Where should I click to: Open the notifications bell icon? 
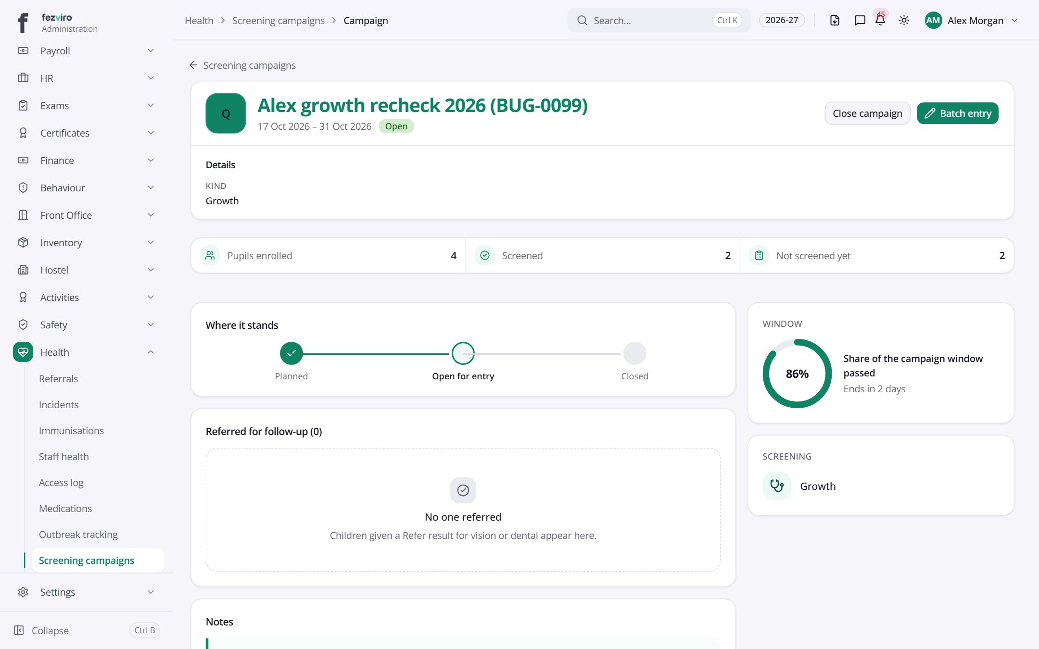coord(880,20)
